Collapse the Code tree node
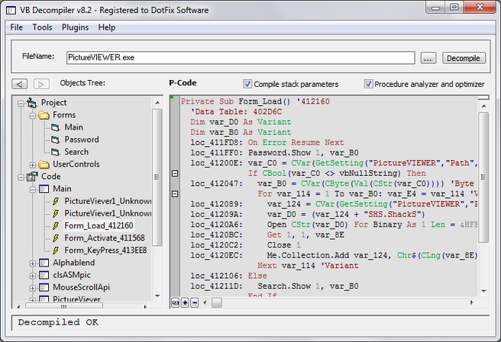The width and height of the screenshot is (501, 342). coord(21,177)
